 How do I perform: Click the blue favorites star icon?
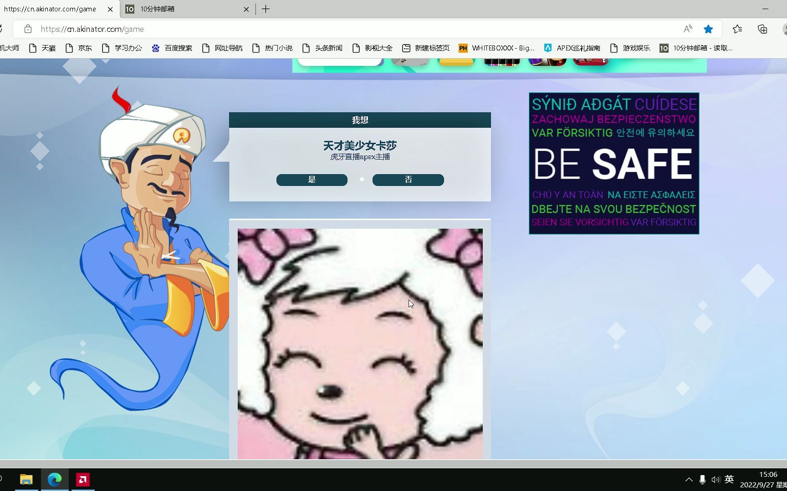[708, 29]
